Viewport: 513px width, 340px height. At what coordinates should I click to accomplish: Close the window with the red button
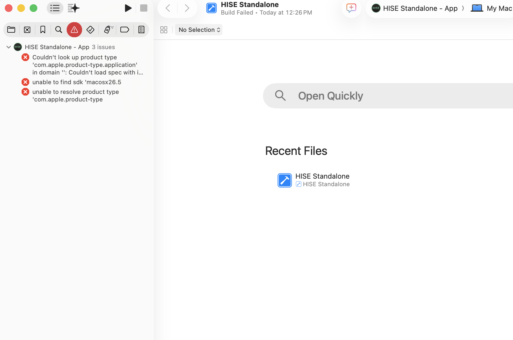9,8
